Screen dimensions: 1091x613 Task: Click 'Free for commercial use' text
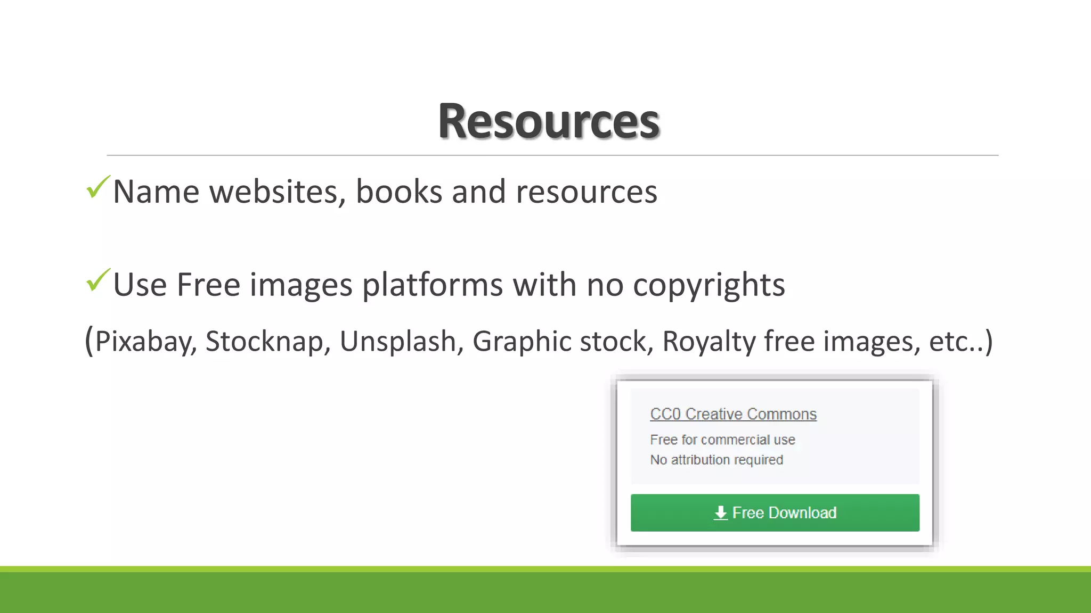click(x=722, y=440)
